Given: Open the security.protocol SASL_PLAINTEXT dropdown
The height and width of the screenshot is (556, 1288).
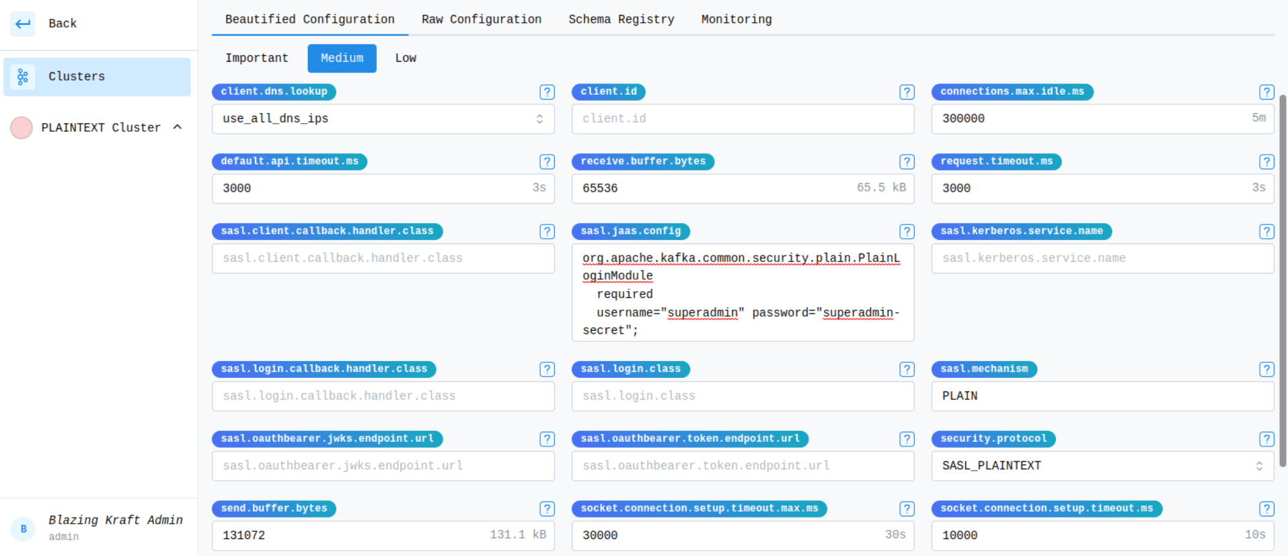Looking at the screenshot, I should (x=1102, y=466).
